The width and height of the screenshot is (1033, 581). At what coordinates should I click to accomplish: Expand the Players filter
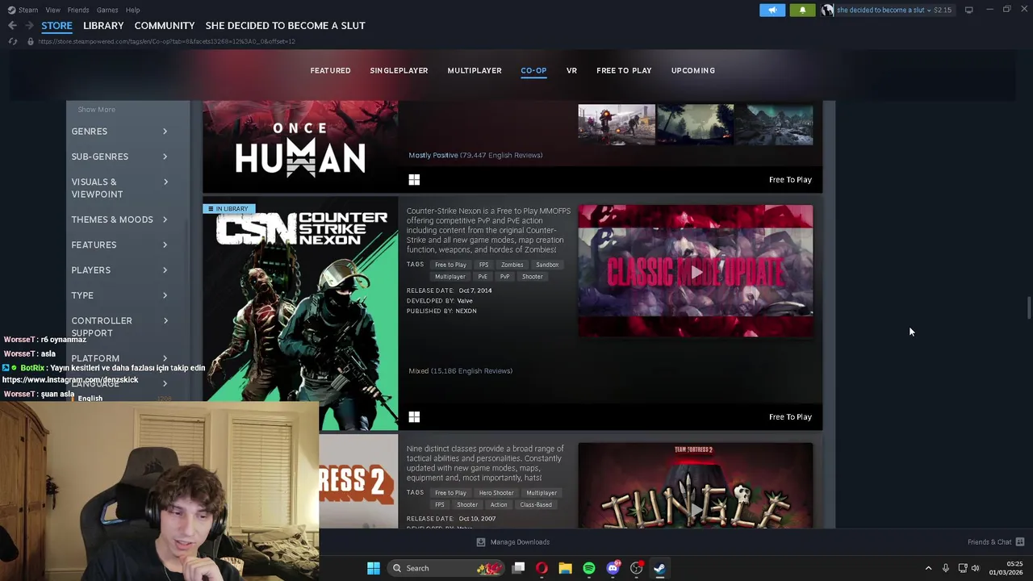[119, 270]
